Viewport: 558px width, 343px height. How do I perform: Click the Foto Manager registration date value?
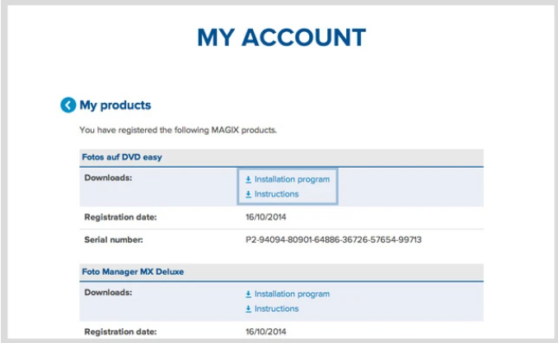(266, 331)
